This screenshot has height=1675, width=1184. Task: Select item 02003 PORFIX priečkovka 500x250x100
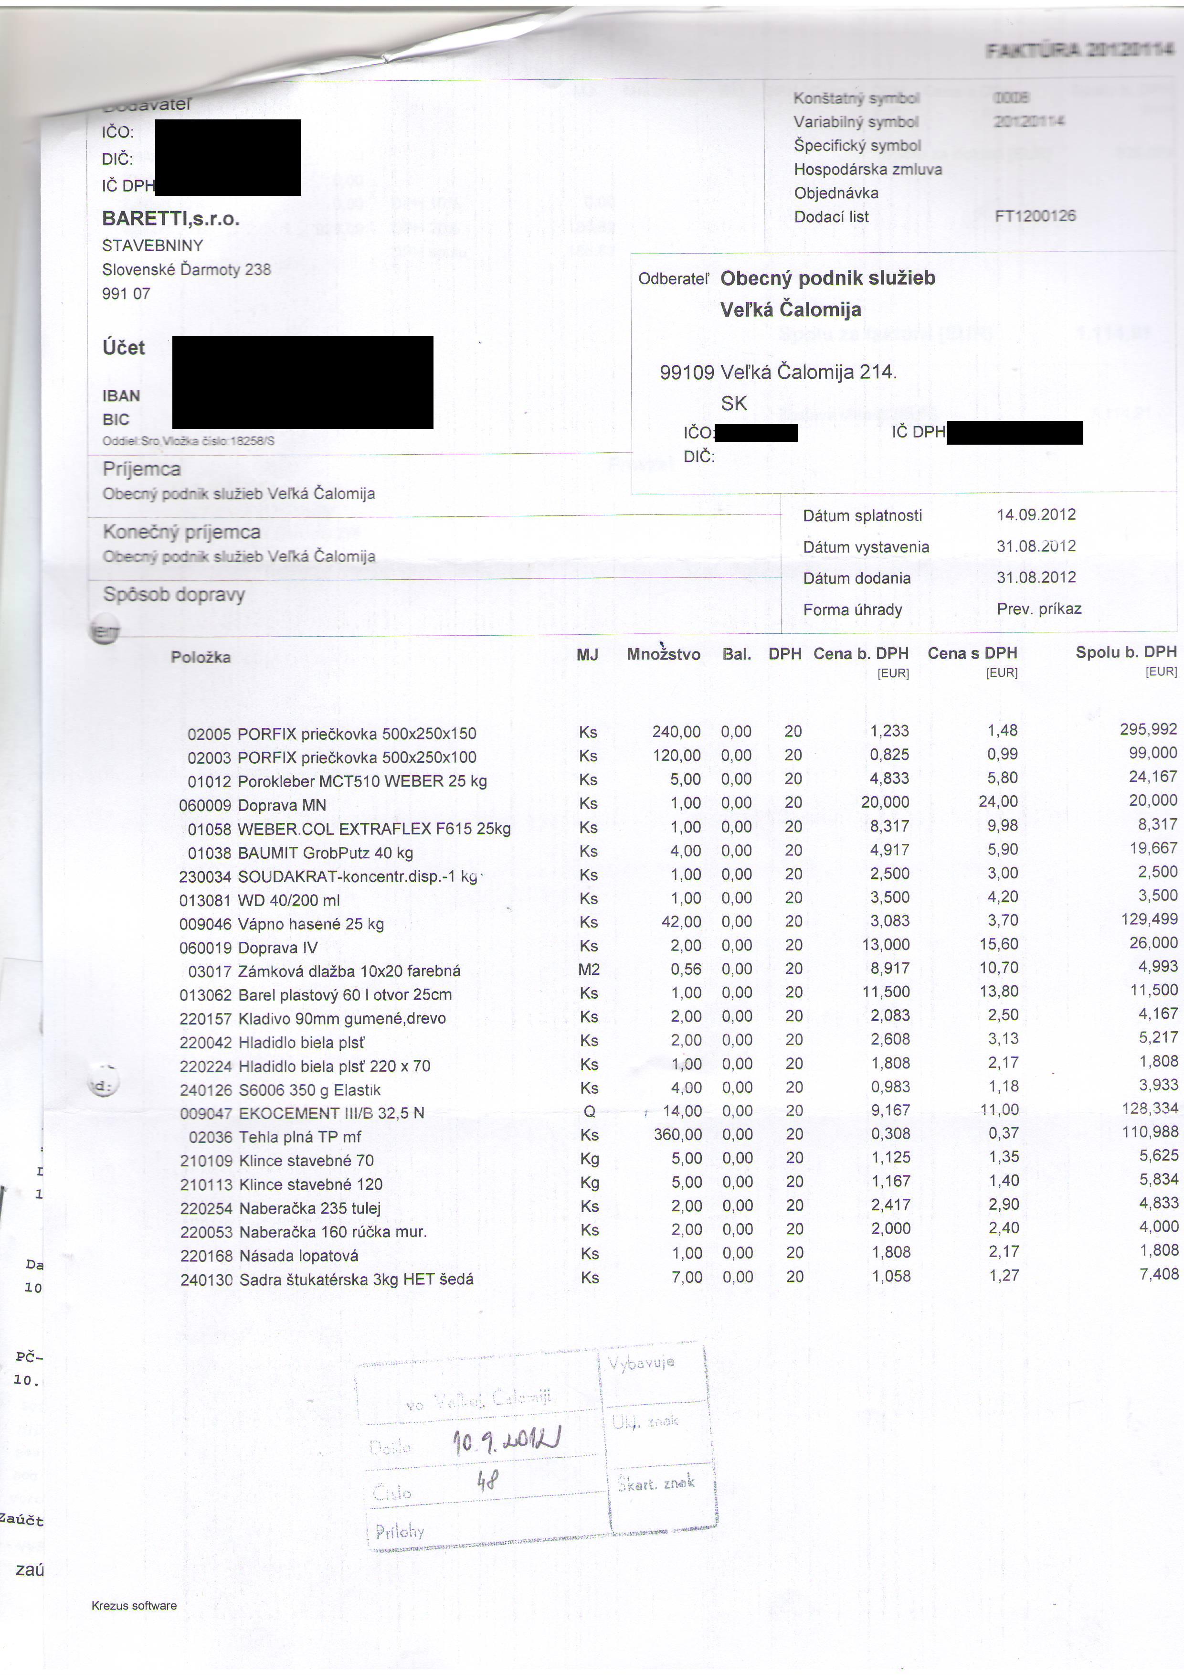point(332,757)
